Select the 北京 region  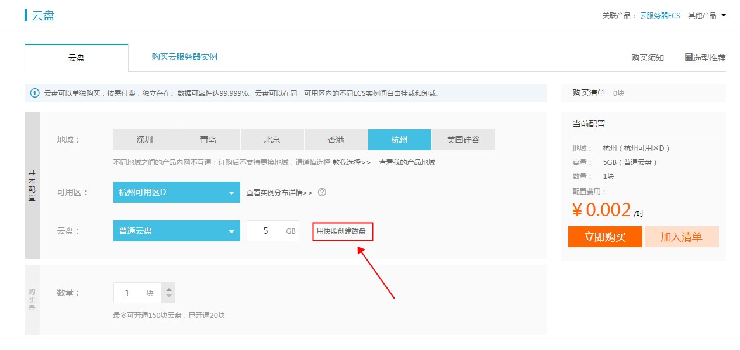click(x=272, y=140)
